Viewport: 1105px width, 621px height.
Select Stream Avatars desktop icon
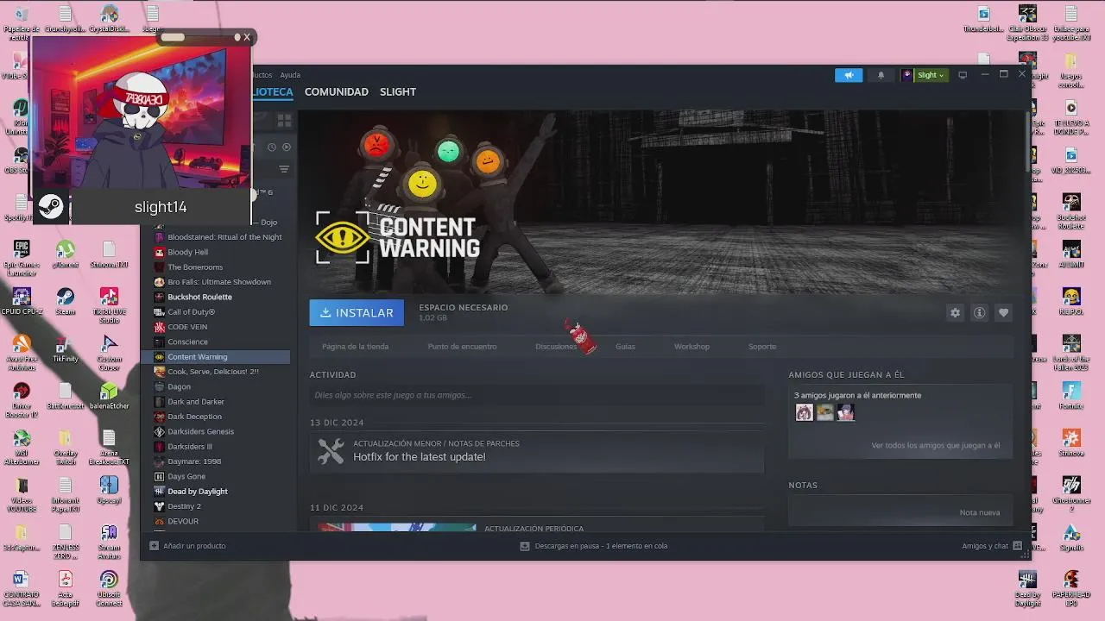pyautogui.click(x=109, y=543)
